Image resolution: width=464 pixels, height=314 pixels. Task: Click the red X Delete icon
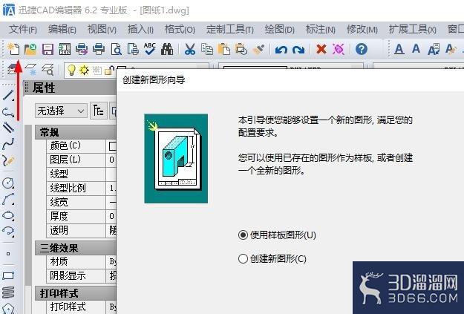(x=321, y=49)
